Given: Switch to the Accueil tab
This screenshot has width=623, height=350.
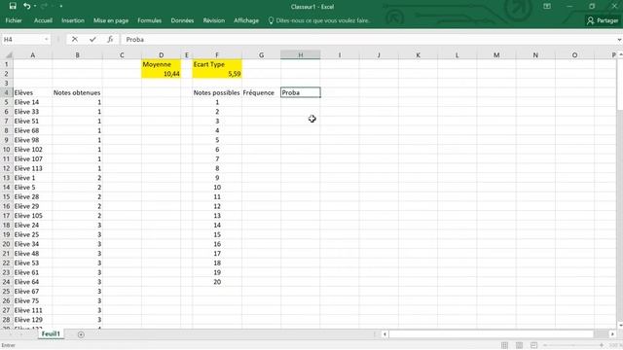Looking at the screenshot, I should click(x=43, y=20).
